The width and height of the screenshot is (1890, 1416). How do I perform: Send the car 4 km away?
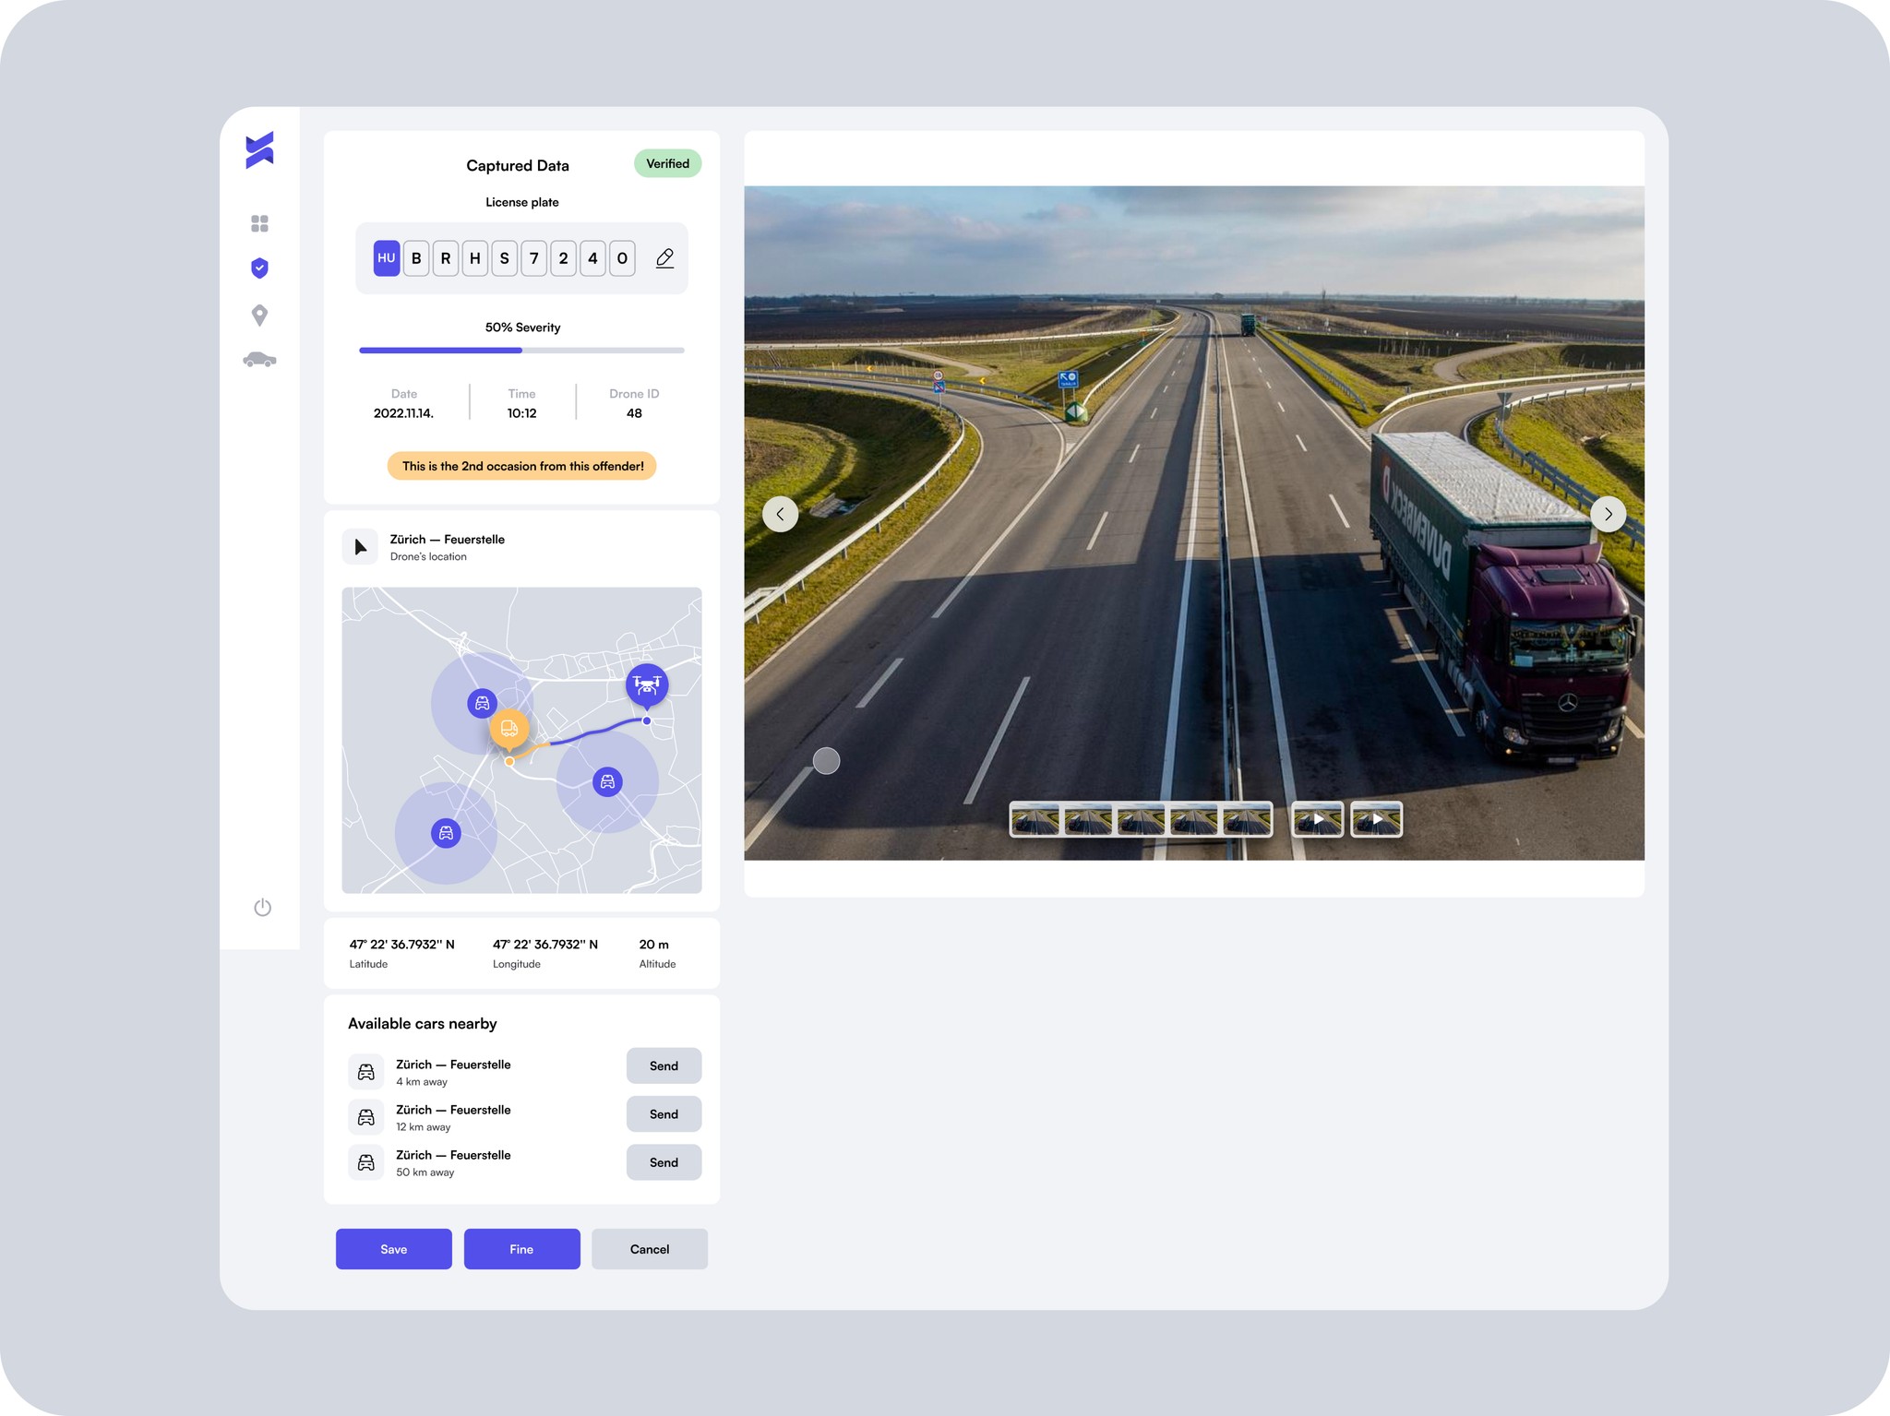(x=664, y=1066)
